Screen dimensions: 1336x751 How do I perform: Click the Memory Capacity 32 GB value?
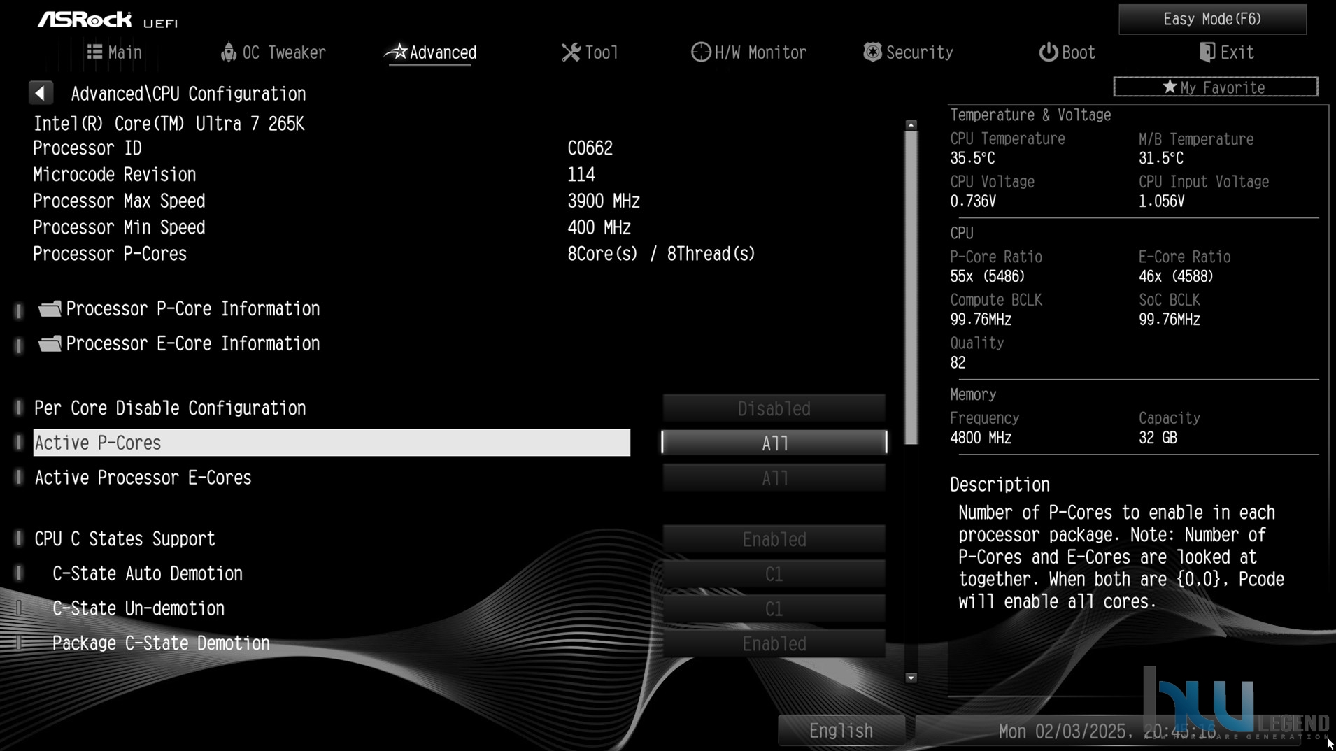[1158, 438]
